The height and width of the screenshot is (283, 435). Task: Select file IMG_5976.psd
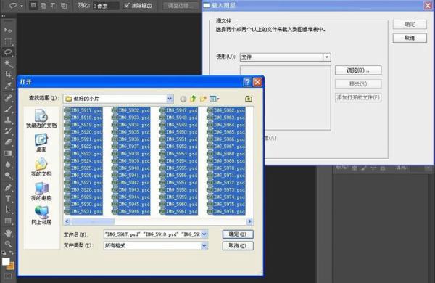pos(226,212)
